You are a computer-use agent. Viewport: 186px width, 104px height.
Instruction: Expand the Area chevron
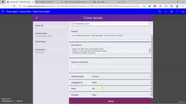pyautogui.click(x=150, y=89)
